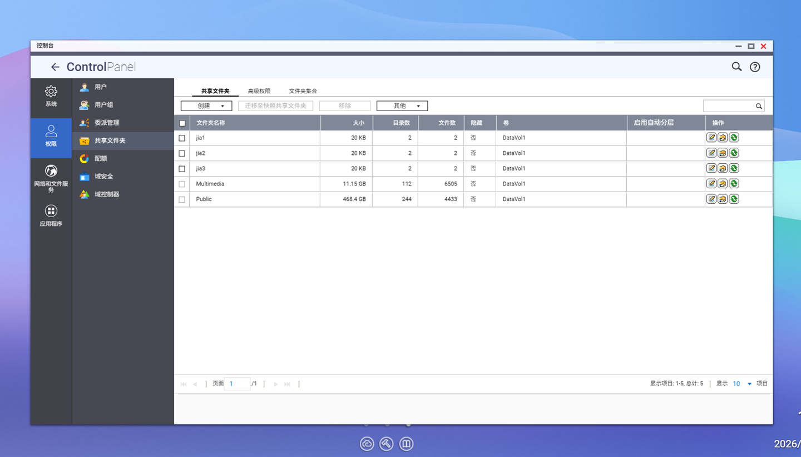Select 共享文件夹 in the side menu

coord(123,140)
